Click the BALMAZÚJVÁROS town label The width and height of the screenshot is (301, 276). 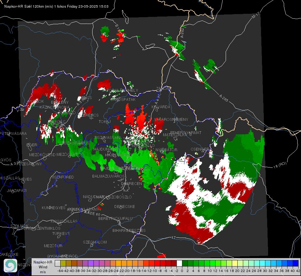pyautogui.click(x=109, y=176)
